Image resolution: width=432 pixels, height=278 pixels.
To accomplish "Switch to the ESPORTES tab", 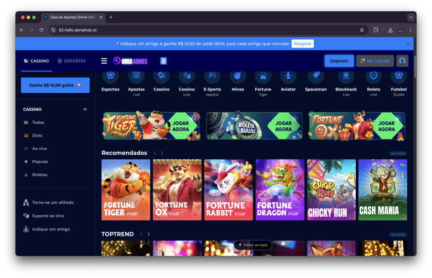I will 71,61.
